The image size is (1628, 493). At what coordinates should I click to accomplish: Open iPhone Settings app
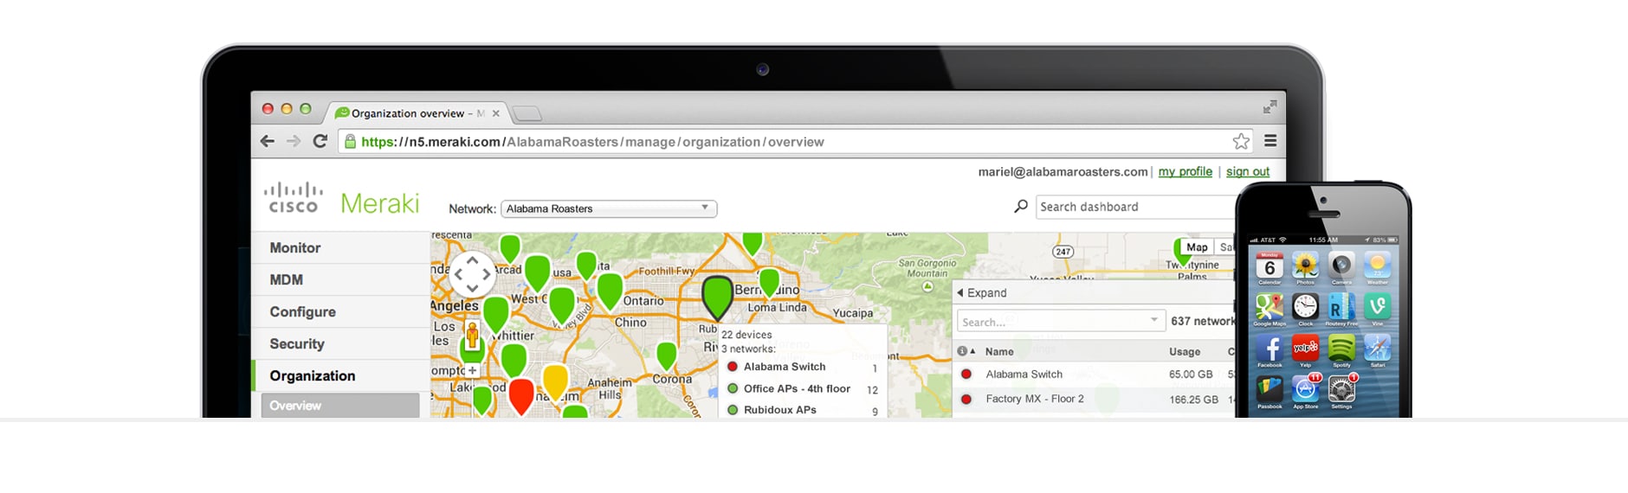1341,390
